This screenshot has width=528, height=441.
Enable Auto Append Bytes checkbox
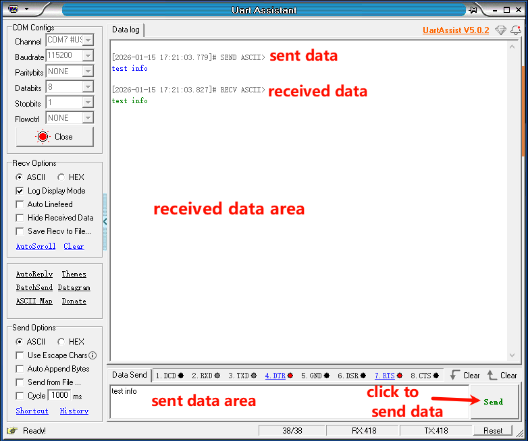pos(20,369)
